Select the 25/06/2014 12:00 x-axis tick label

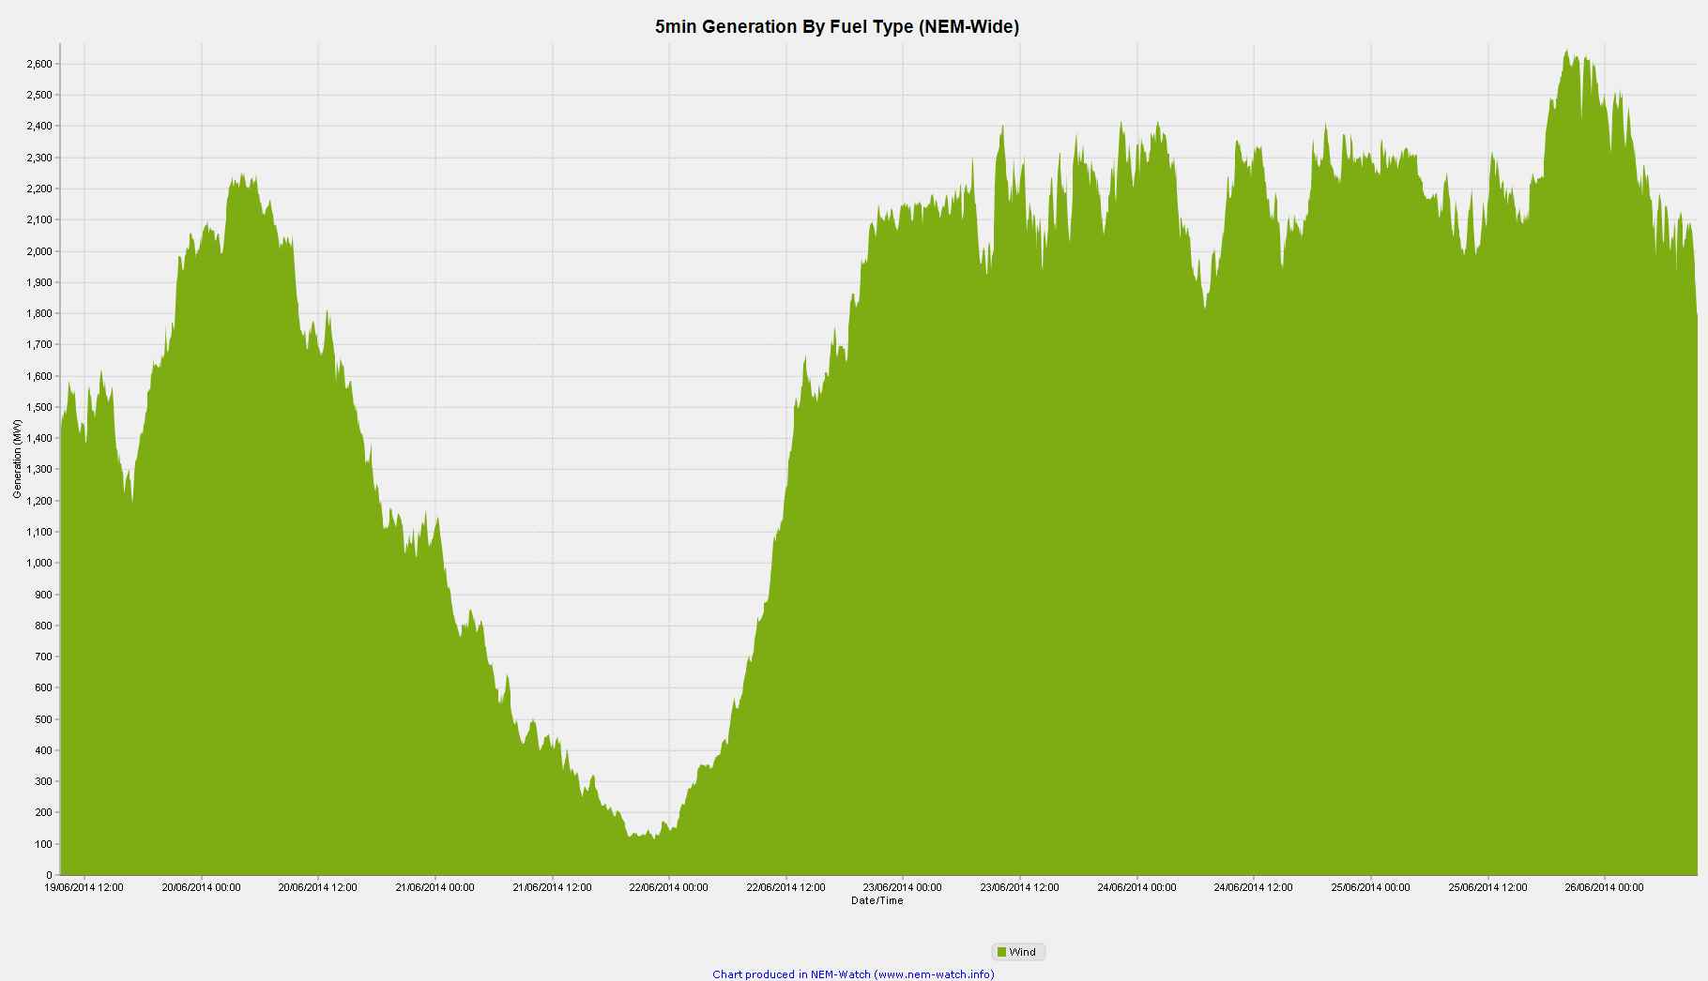pyautogui.click(x=1487, y=887)
